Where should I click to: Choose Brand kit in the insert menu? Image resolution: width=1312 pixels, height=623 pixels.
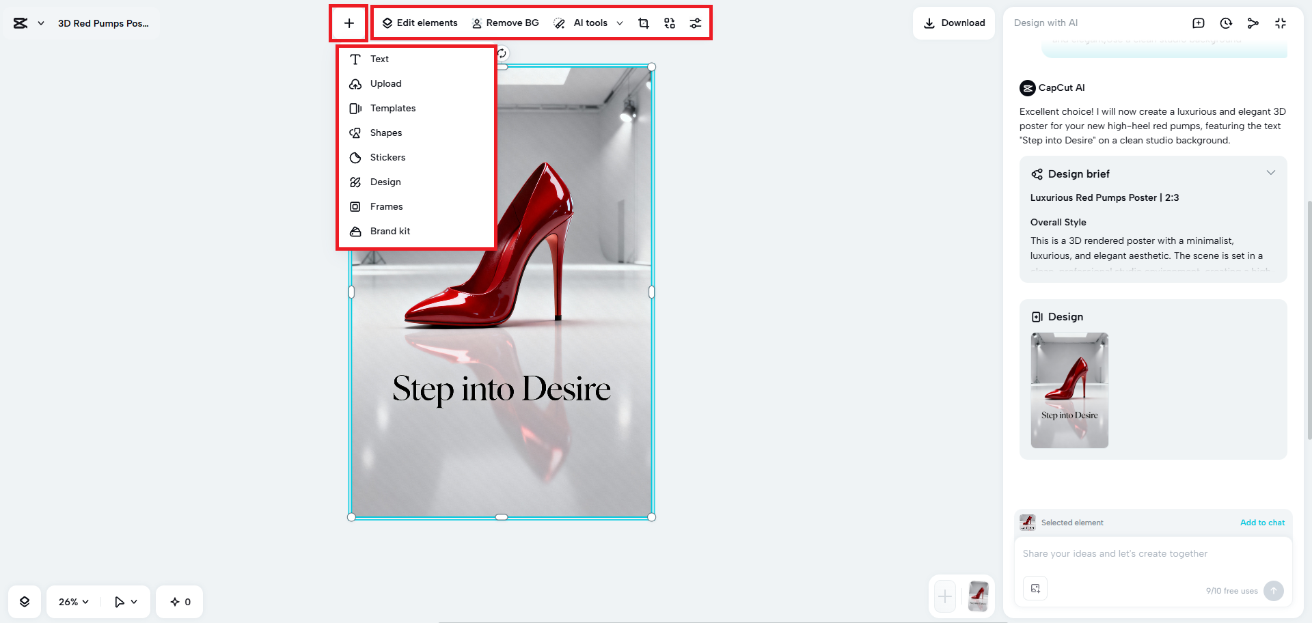tap(390, 231)
